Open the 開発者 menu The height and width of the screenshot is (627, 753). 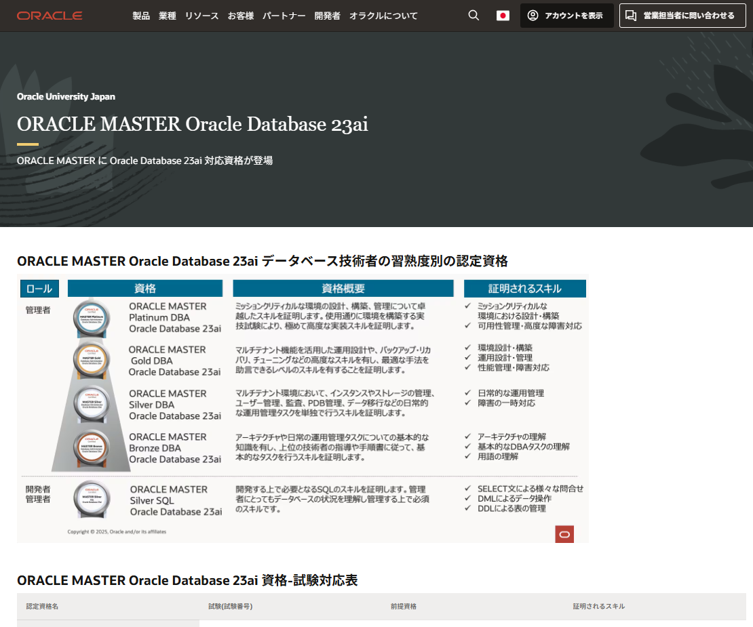click(328, 16)
